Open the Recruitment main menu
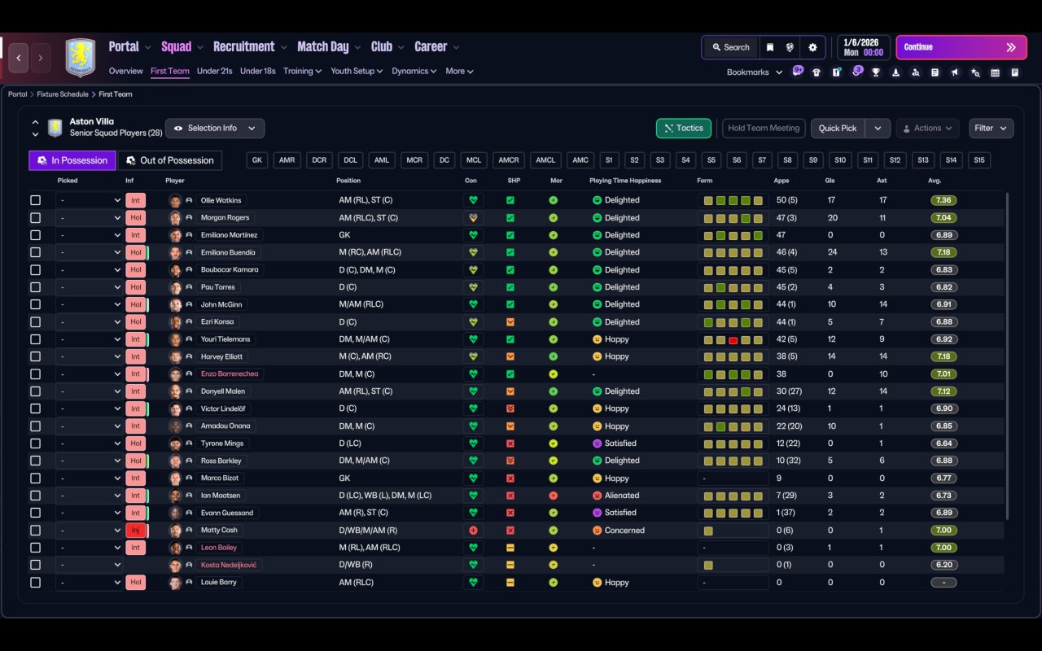The width and height of the screenshot is (1042, 651). pos(244,47)
